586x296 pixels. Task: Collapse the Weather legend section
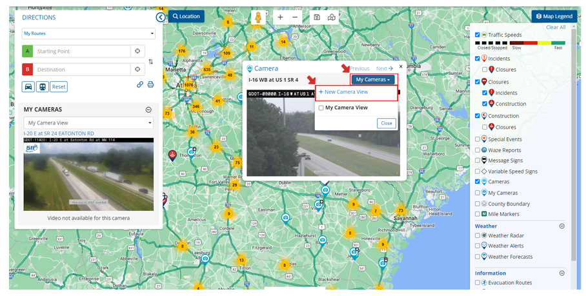point(561,226)
